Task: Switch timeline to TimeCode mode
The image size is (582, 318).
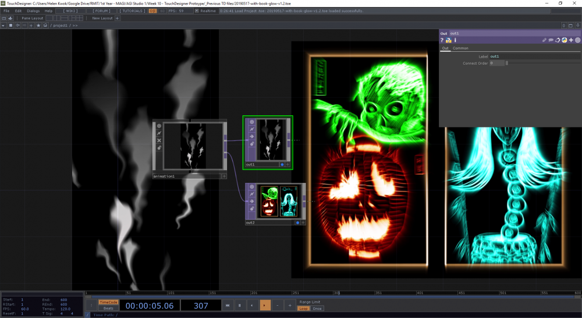Action: pos(108,302)
